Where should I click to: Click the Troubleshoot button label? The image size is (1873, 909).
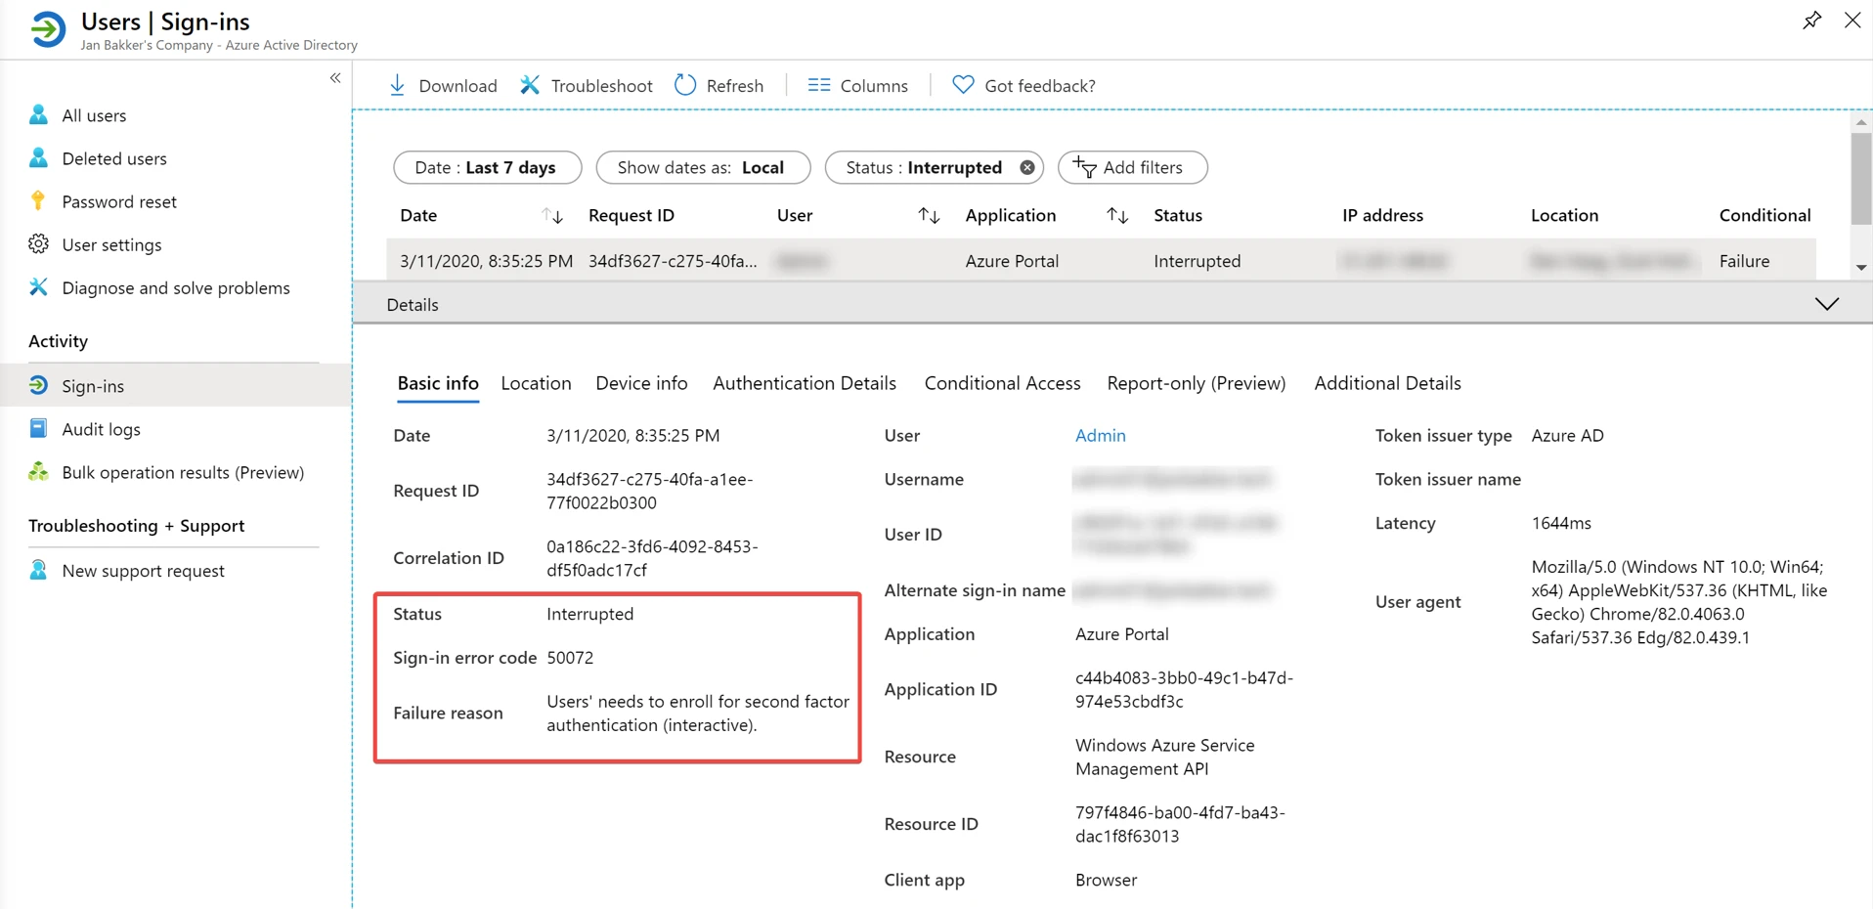pos(601,86)
